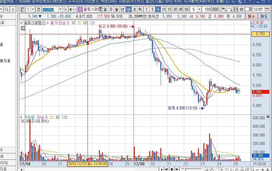
Task: Click the scroll-left arrow at bottom left
Action: [x=21, y=169]
